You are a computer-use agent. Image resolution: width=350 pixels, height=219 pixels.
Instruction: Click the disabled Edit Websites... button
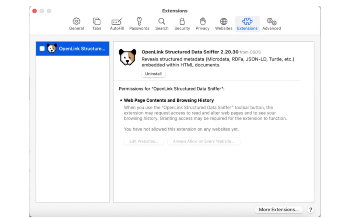(144, 141)
